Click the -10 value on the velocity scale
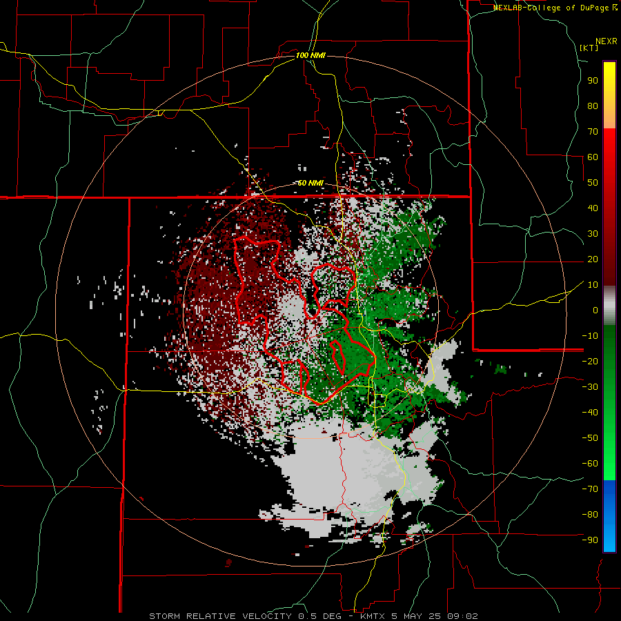The width and height of the screenshot is (621, 621). click(x=590, y=336)
